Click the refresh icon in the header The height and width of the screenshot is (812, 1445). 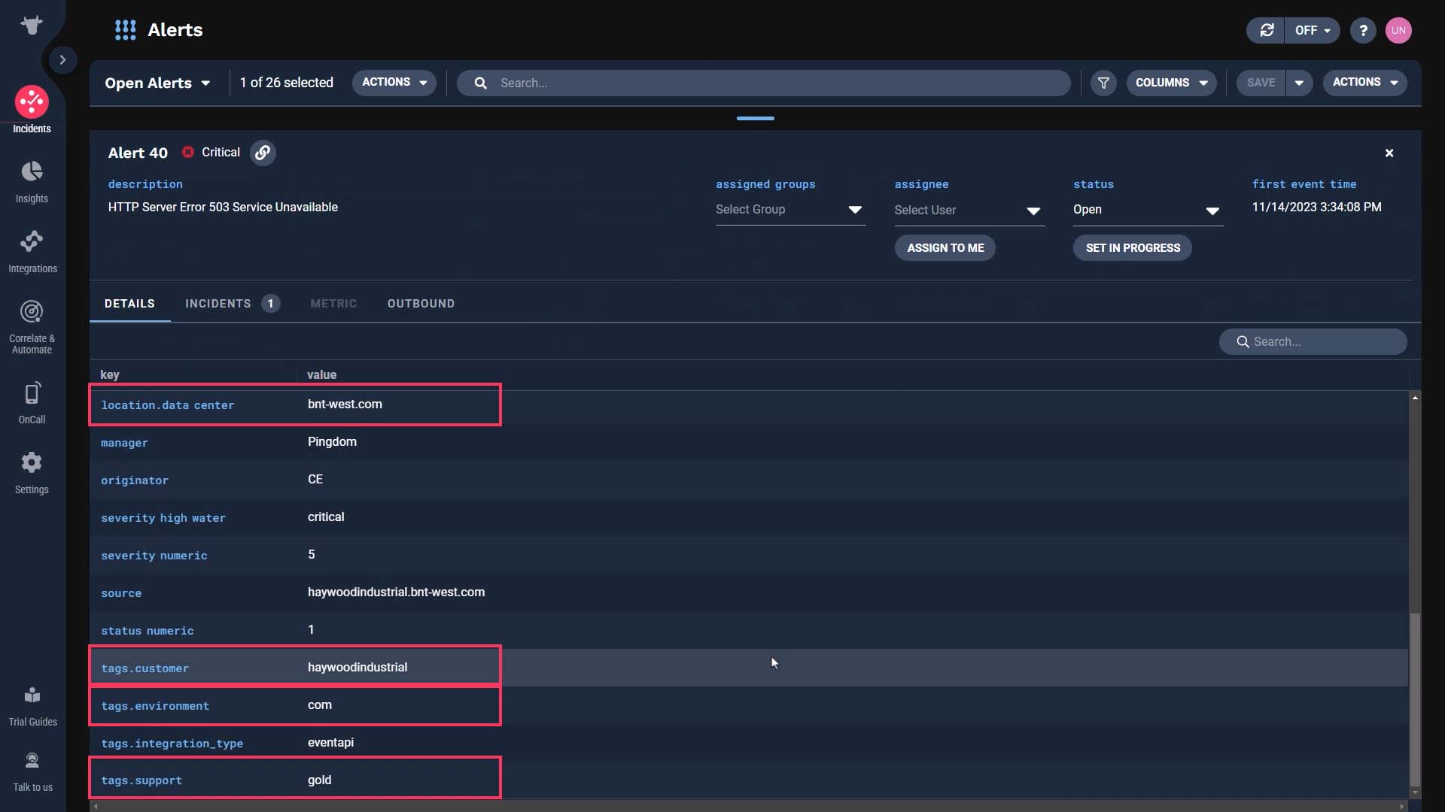1267,30
